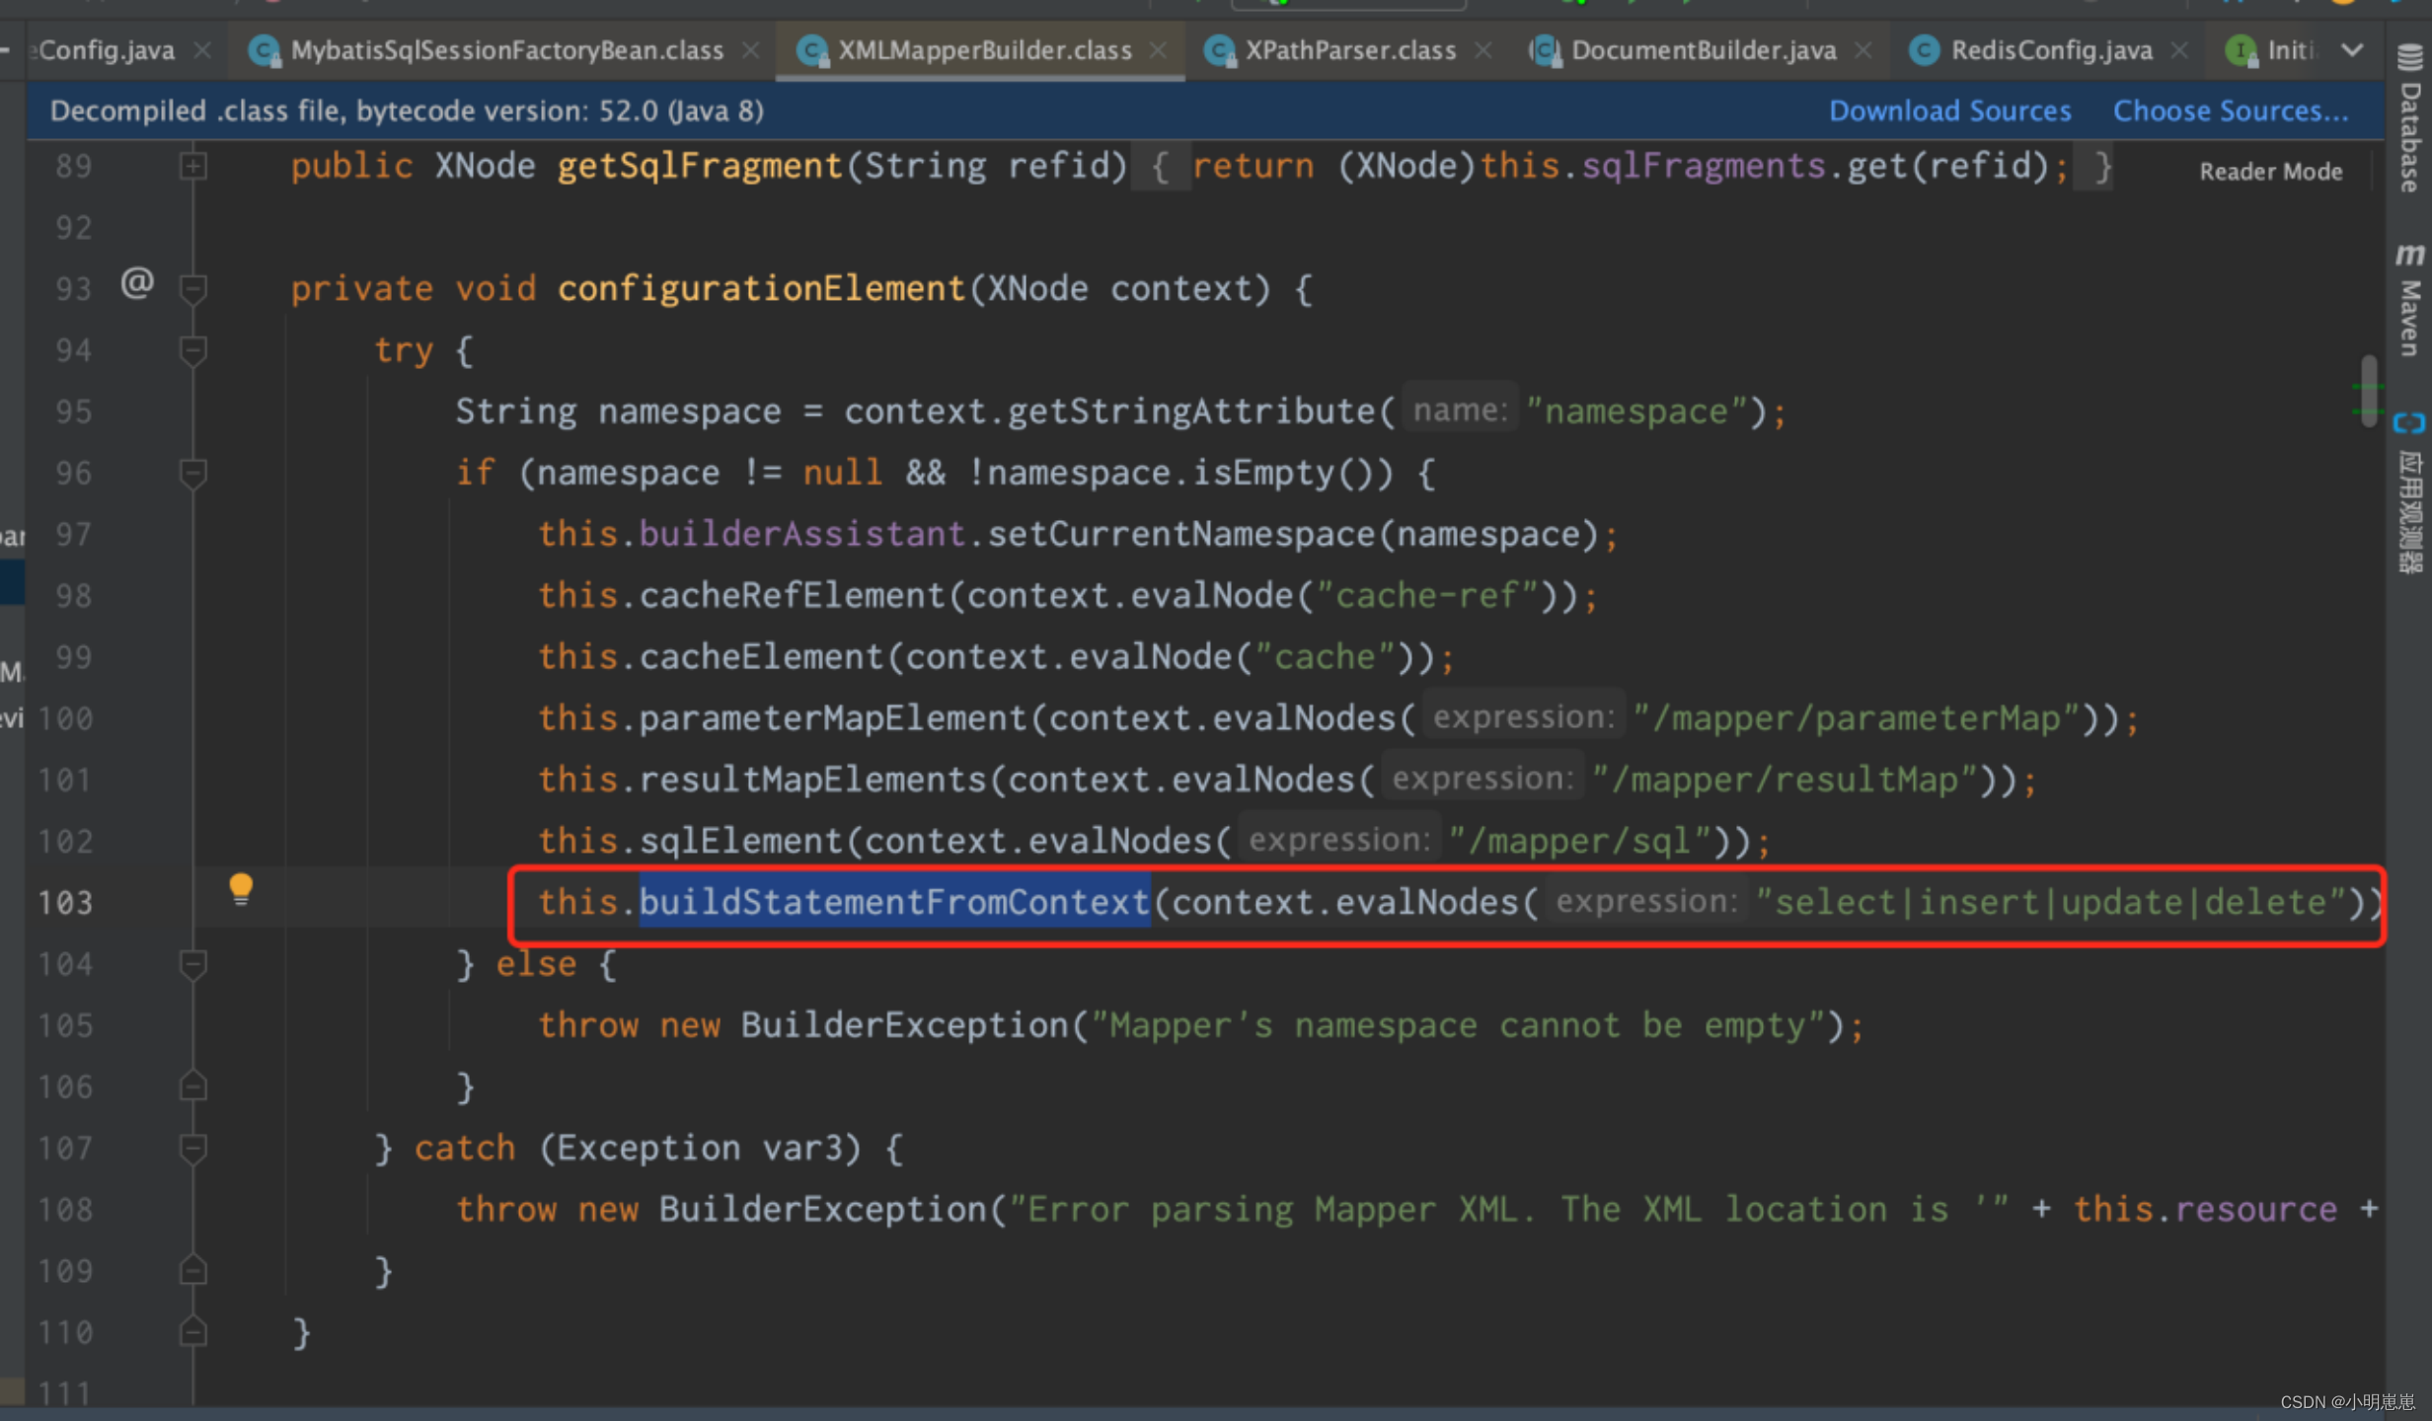Screen dimensions: 2432x1421
Task: Click line number 95 in gutter
Action: (x=74, y=411)
